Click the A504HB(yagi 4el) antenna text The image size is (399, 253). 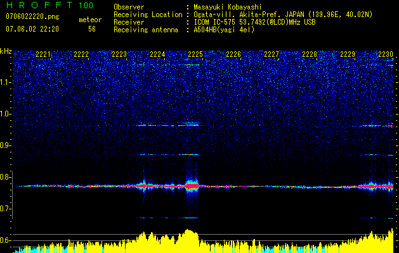coord(224,30)
